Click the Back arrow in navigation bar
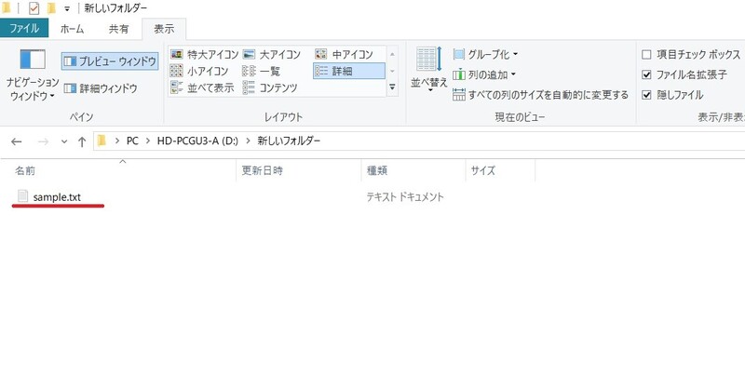The image size is (745, 389). point(16,141)
